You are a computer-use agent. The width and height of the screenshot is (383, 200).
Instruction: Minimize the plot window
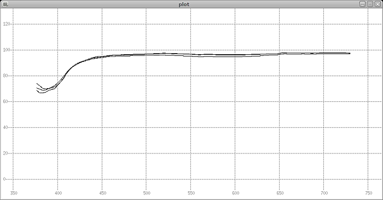pyautogui.click(x=362, y=4)
